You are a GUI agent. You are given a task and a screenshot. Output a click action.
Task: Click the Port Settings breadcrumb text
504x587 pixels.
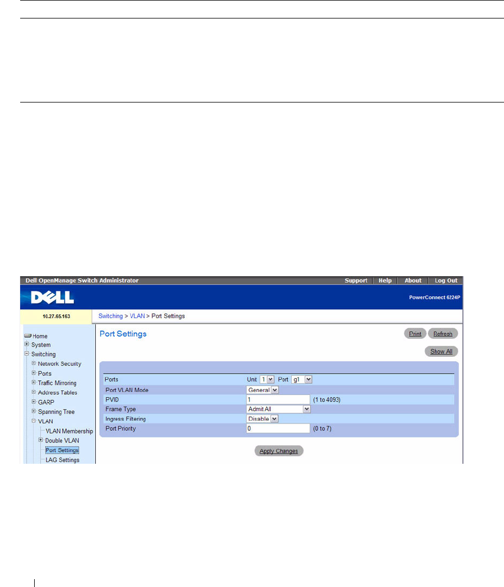coord(168,316)
